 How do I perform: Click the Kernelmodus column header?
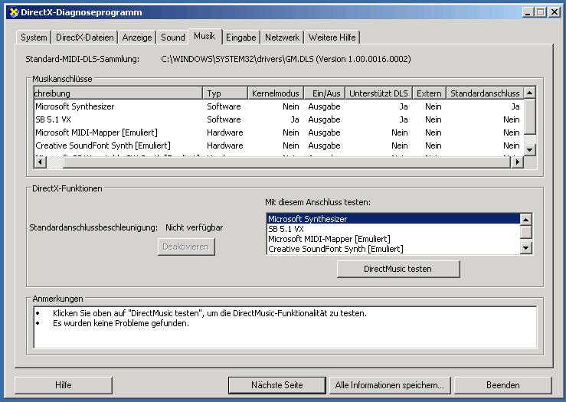pyautogui.click(x=276, y=93)
